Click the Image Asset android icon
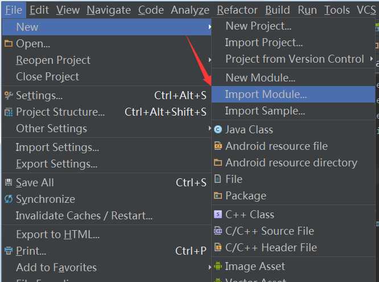Screen dimensions: 379x282 (217, 266)
